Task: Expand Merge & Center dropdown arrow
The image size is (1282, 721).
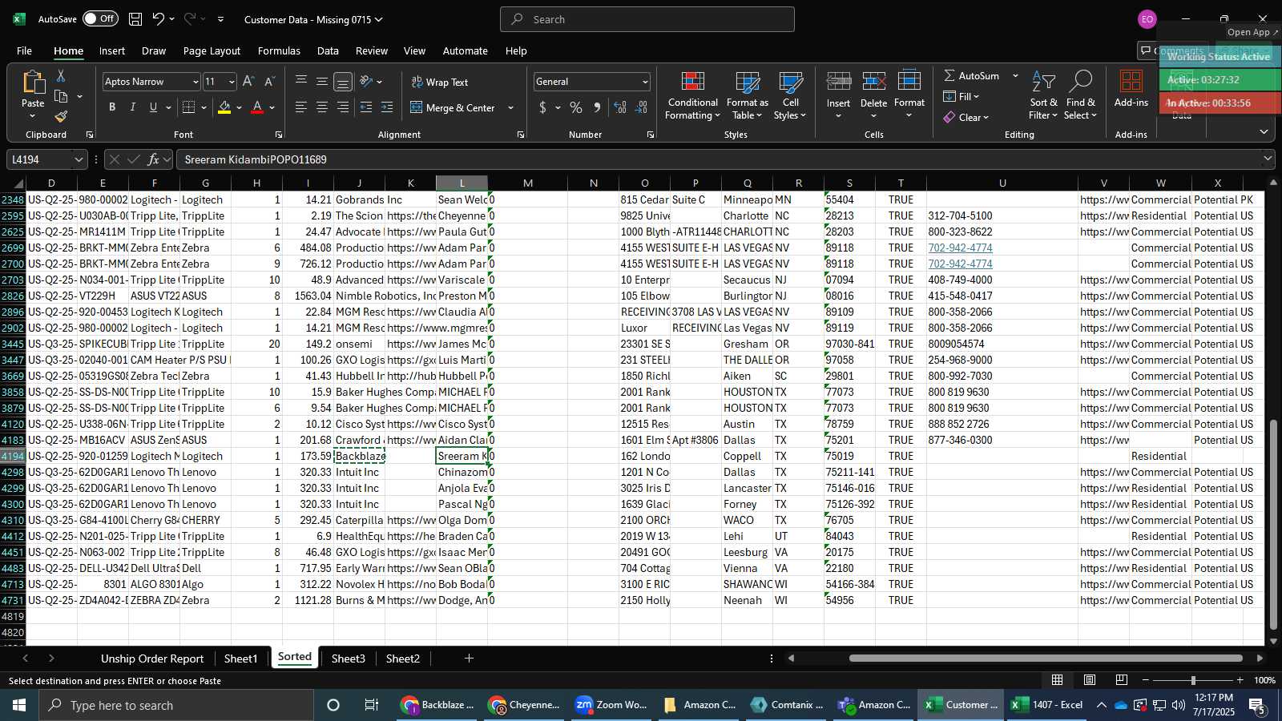Action: point(510,107)
